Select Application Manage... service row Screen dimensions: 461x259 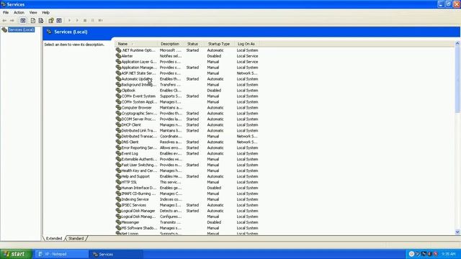coord(187,67)
